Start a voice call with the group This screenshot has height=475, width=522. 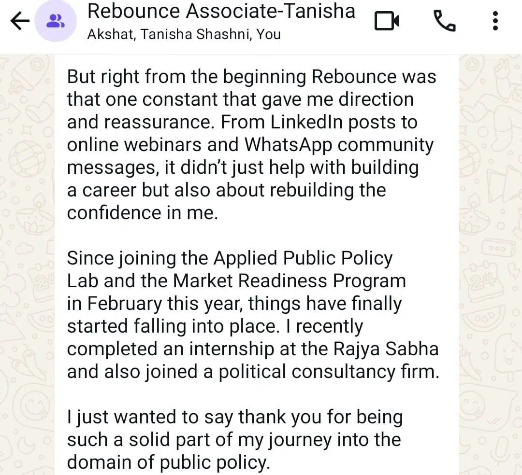[444, 21]
